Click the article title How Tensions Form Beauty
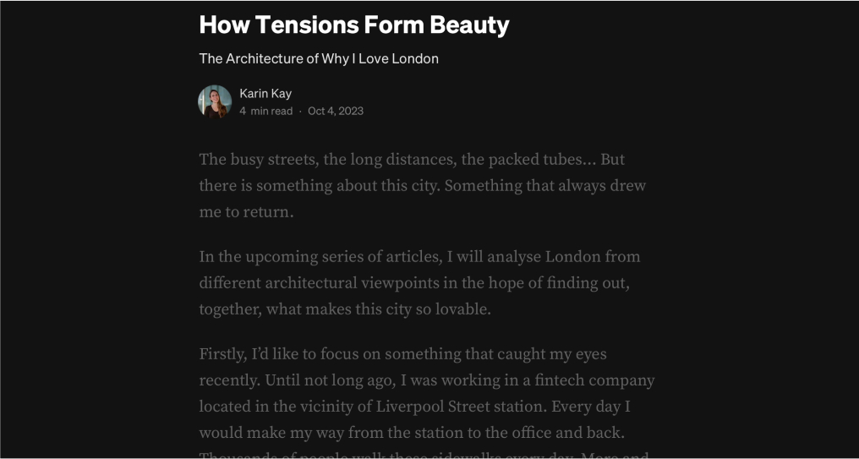 tap(354, 25)
